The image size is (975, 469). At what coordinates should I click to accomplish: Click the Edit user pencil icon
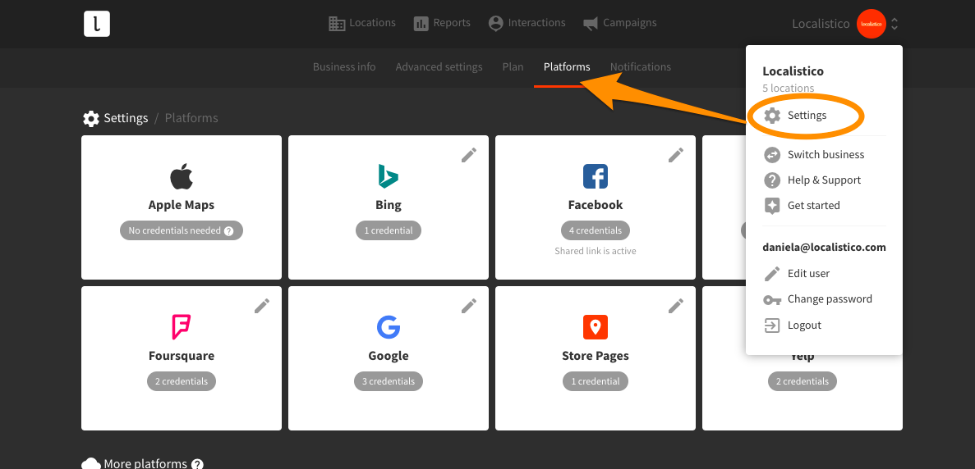[x=771, y=274]
